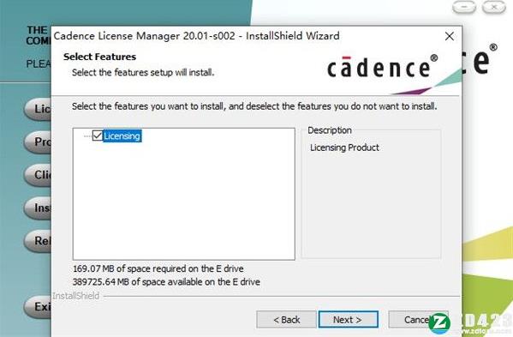Open the 'Rel' oval button on left
Screen dimensions: 513x337
click(x=38, y=241)
